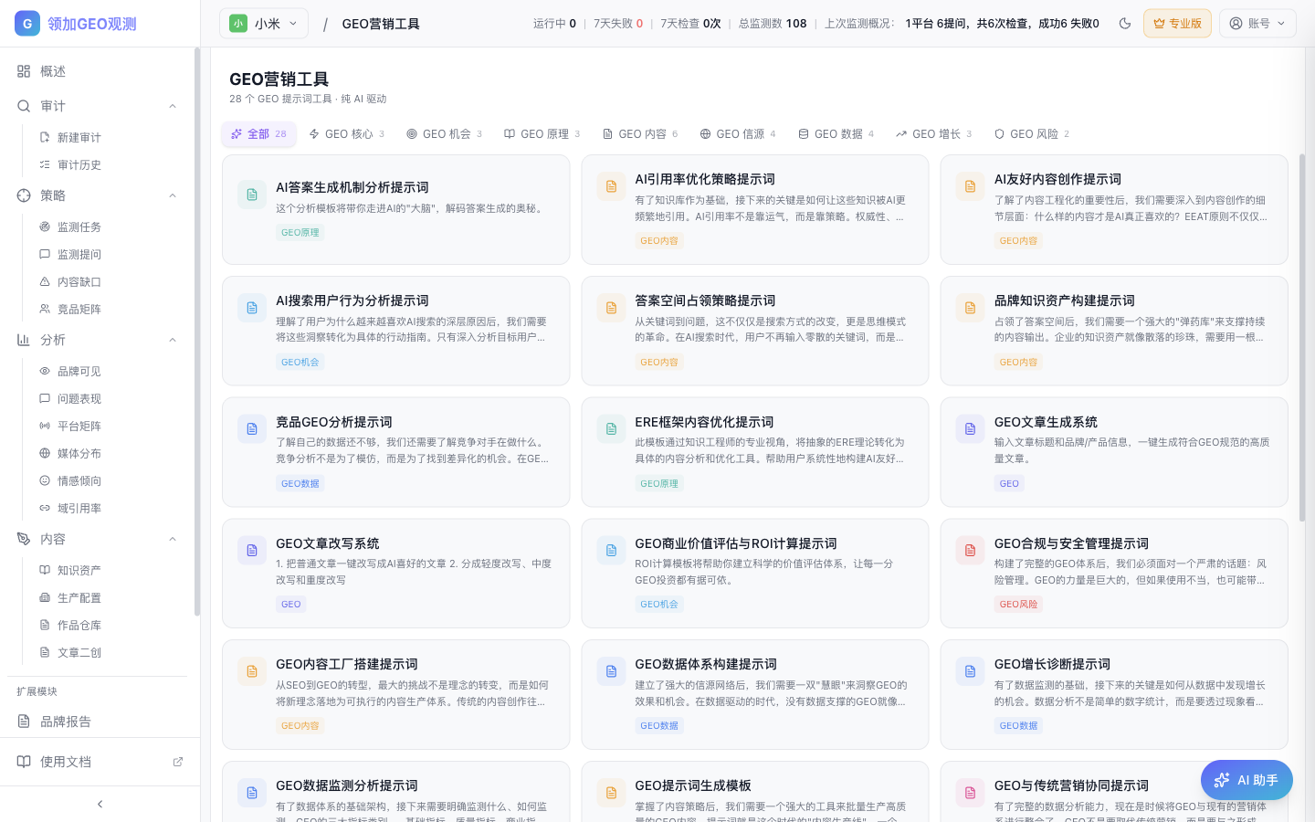
Task: Click the 内容缺口 warning icon
Action: point(45,281)
